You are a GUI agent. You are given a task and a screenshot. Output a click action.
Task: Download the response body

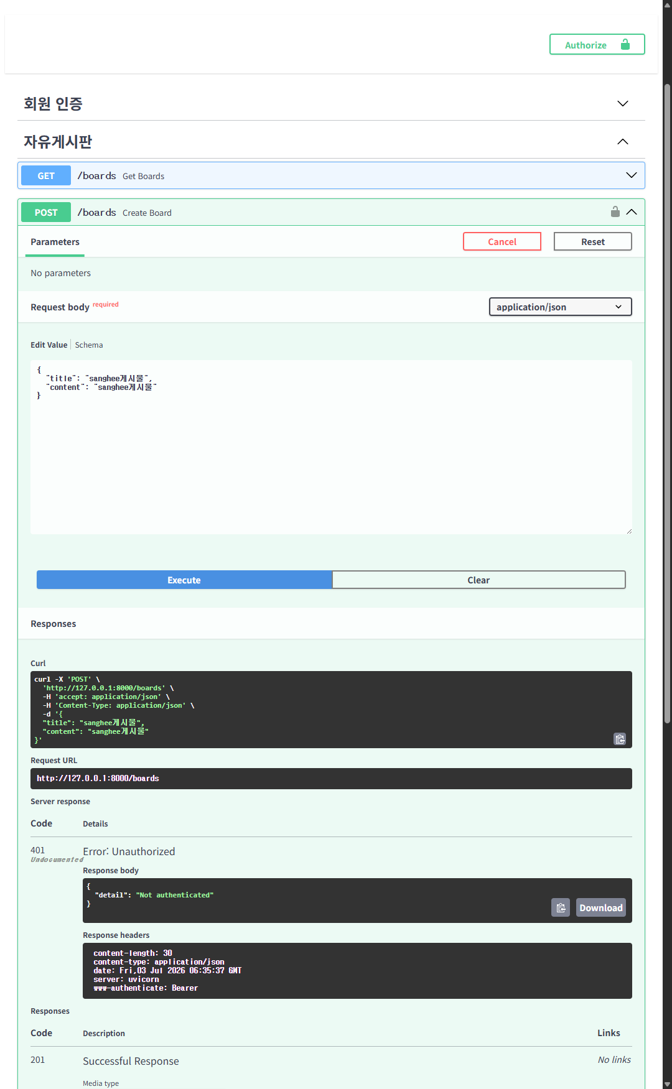[x=600, y=907]
